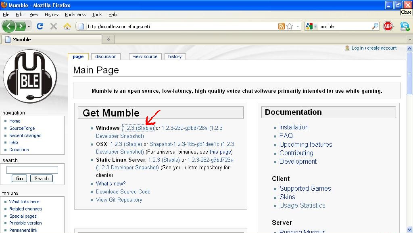Click the vertical scrollbar up arrow

coord(410,48)
